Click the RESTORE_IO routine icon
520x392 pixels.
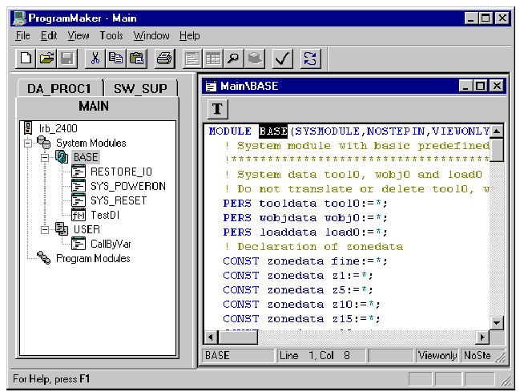[79, 172]
